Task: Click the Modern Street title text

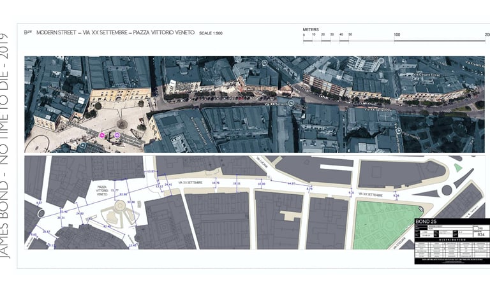Action: click(x=56, y=32)
